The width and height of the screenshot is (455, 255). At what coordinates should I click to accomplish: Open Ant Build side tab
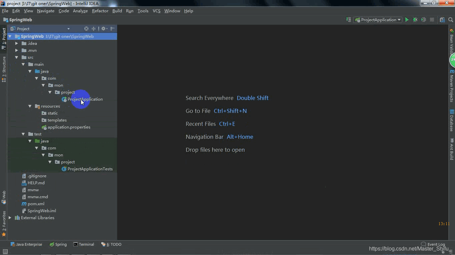pos(452,149)
